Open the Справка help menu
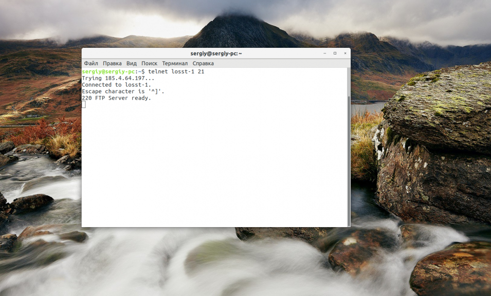491x296 pixels. (x=203, y=63)
